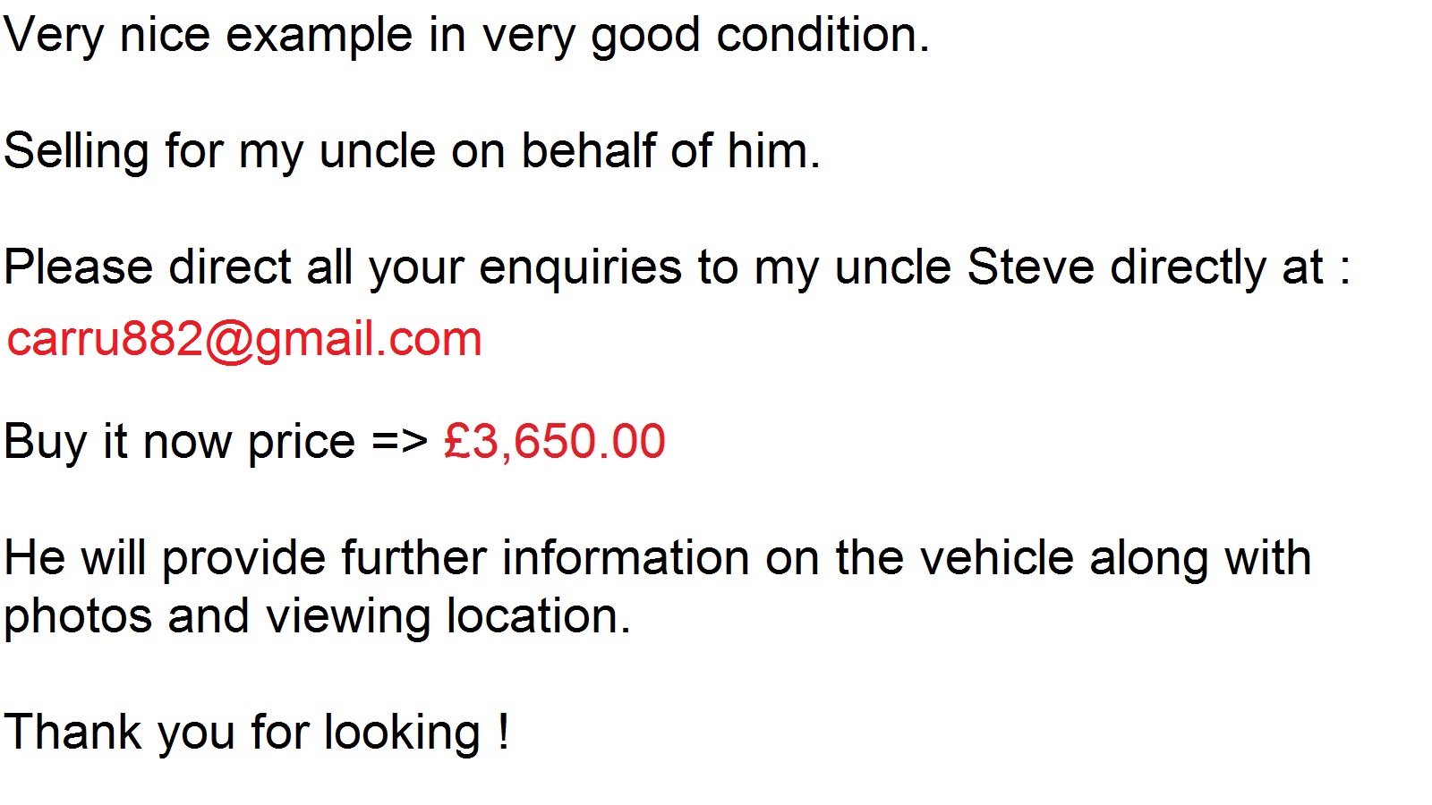Click the word 'information' in the paragraph
This screenshot has height=805, width=1432.
pyautogui.click(x=626, y=559)
